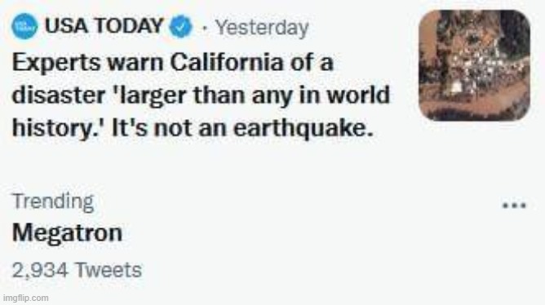Click the "Yesterday" timestamp
This screenshot has width=545, height=305.
[x=262, y=28]
